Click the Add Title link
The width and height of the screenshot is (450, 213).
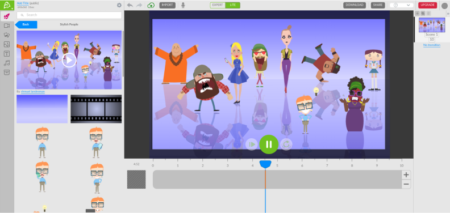pos(23,3)
